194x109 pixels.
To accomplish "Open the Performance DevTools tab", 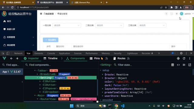I will pos(92,53).
